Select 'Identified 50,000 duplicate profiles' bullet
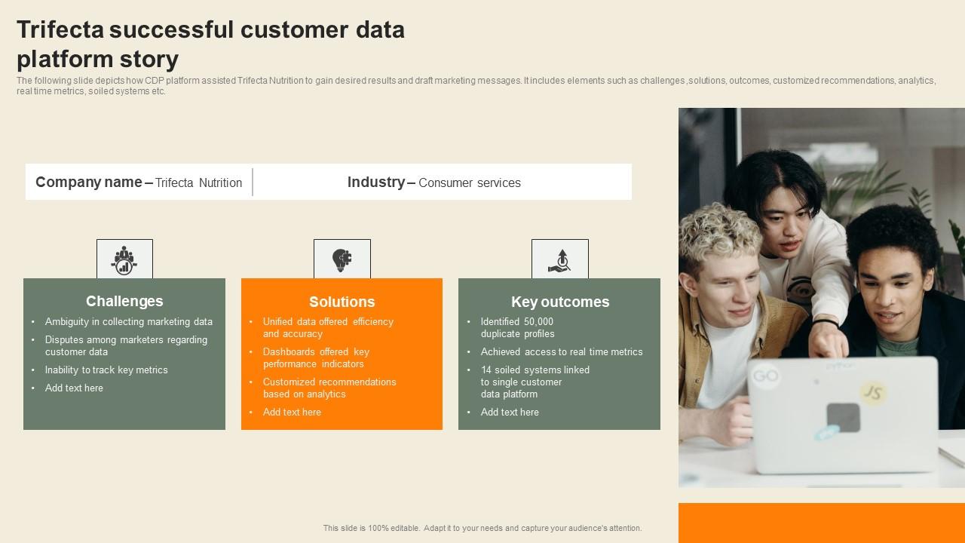Viewport: 965px width, 543px height. (x=517, y=327)
